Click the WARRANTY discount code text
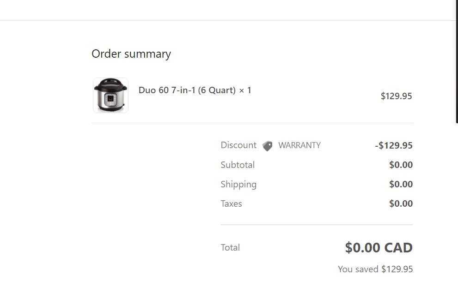This screenshot has width=458, height=287. coord(299,145)
